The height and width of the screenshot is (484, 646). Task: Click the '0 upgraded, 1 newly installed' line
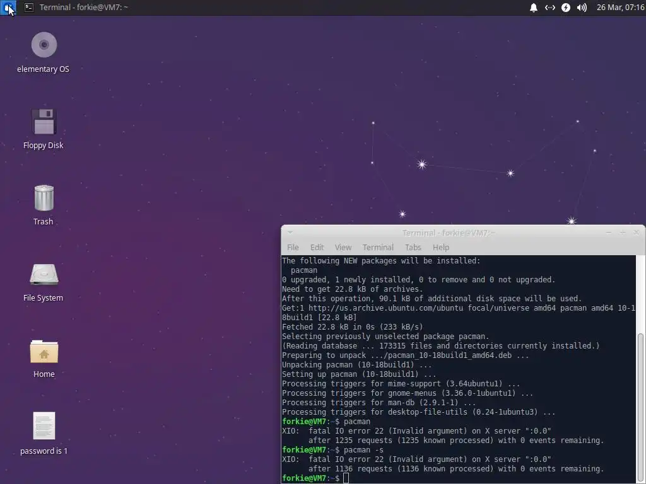pyautogui.click(x=419, y=279)
